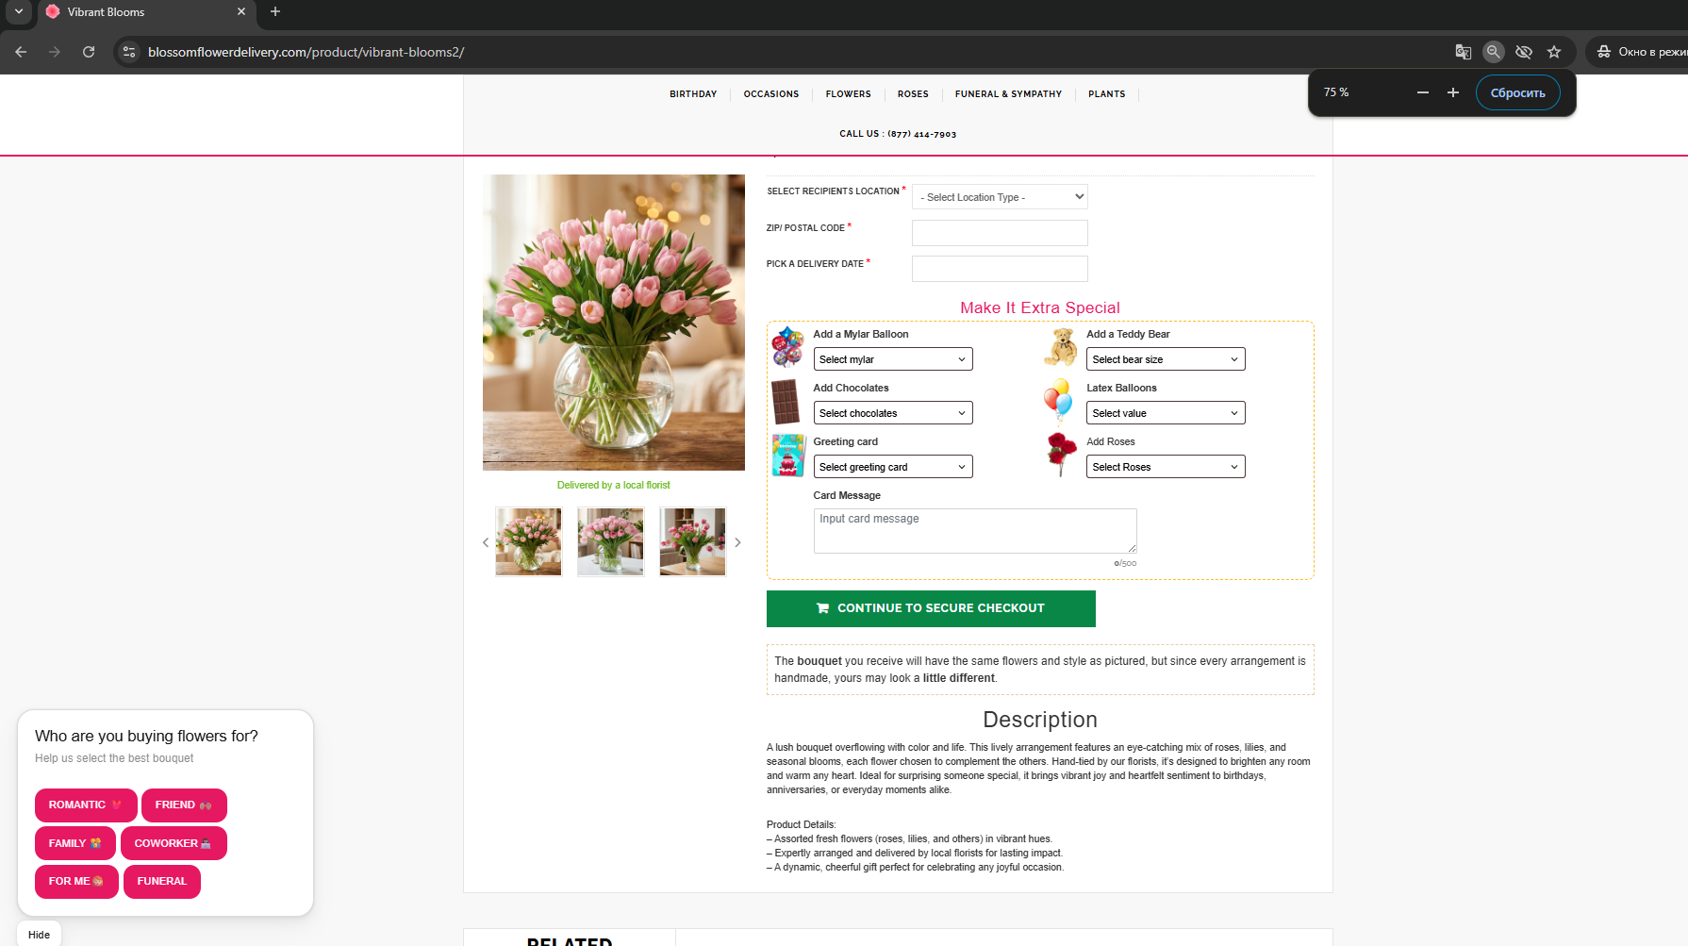Viewport: 1688px width, 946px height.
Task: Open the Select Location Type dropdown
Action: coord(1000,197)
